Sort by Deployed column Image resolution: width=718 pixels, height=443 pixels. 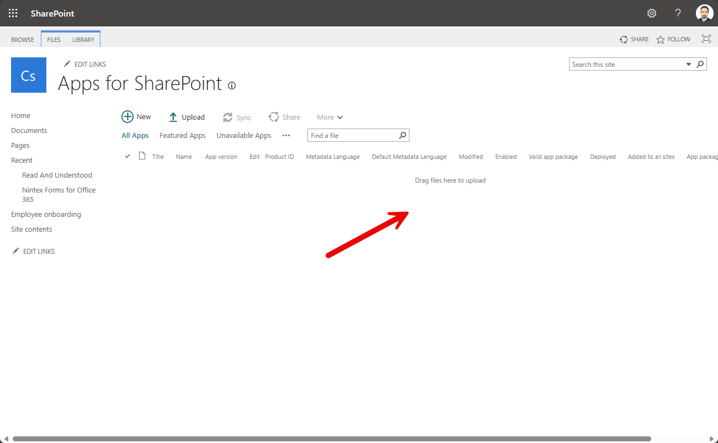pyautogui.click(x=603, y=157)
